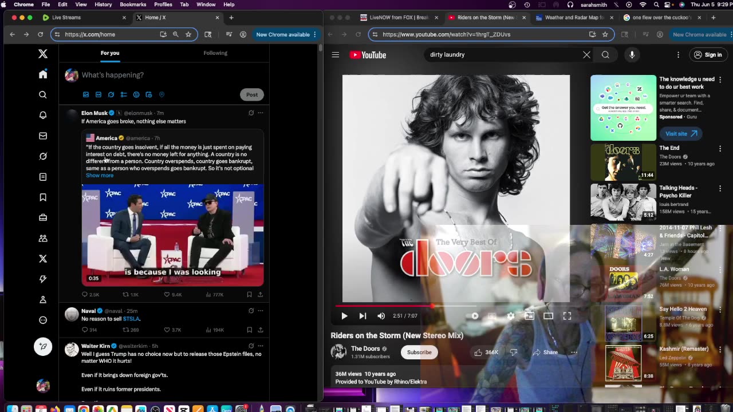Open emoji picker in post composer
The image size is (733, 412).
pyautogui.click(x=136, y=94)
